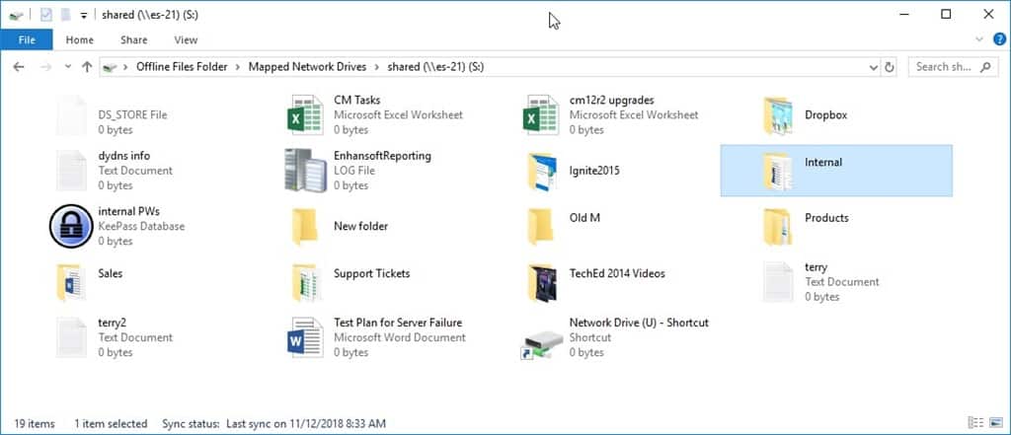Switch to the View ribbon tab
Image resolution: width=1011 pixels, height=435 pixels.
[x=186, y=40]
